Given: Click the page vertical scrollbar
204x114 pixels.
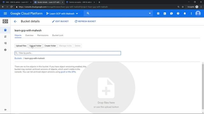Looking at the screenshot, I should point(203,86).
